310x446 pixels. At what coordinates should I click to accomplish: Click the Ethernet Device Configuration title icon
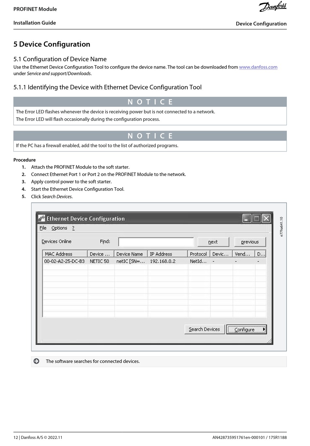41,218
